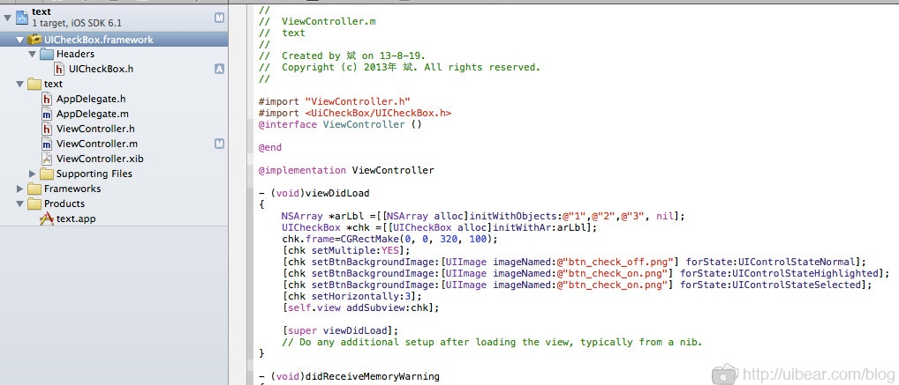Open AppDelegate.h in the navigator

(91, 99)
